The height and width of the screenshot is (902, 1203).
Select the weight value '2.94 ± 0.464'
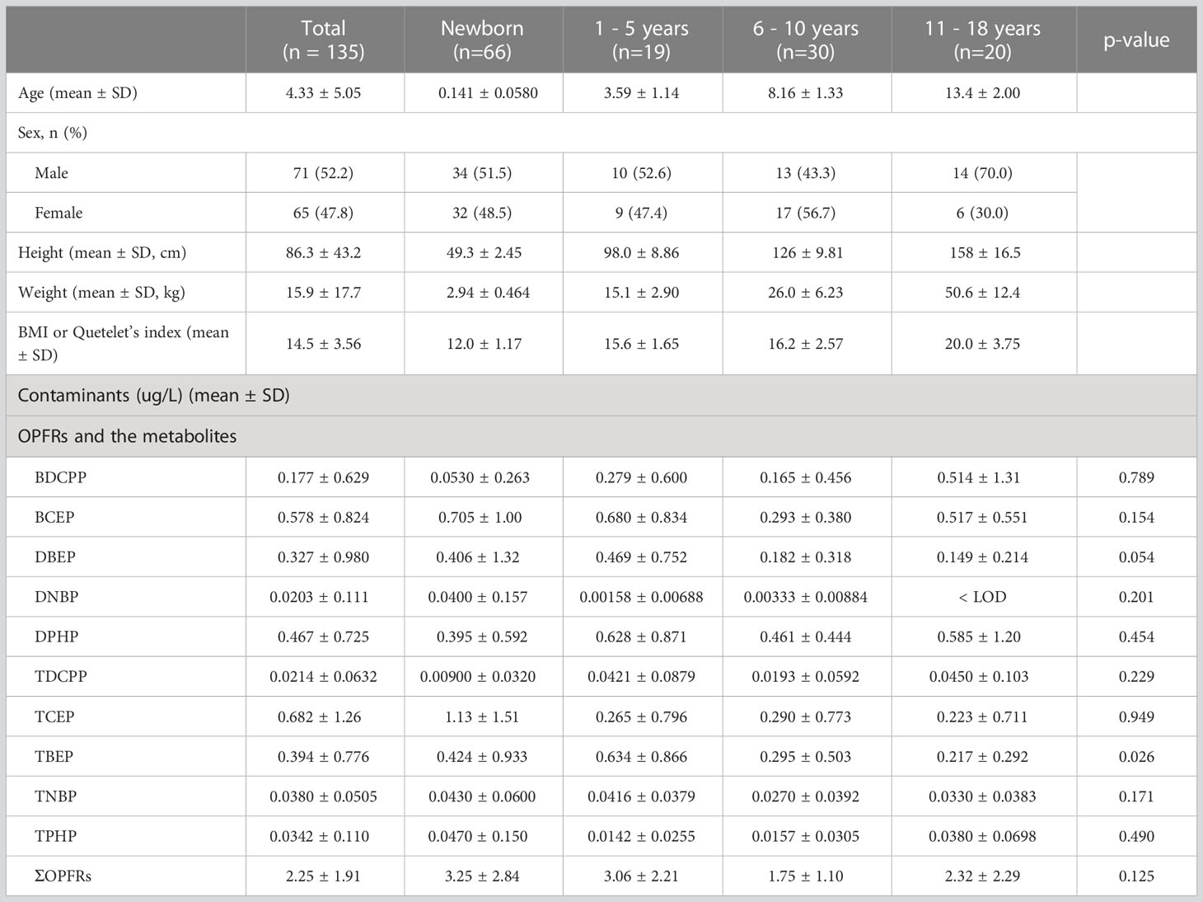(x=488, y=293)
